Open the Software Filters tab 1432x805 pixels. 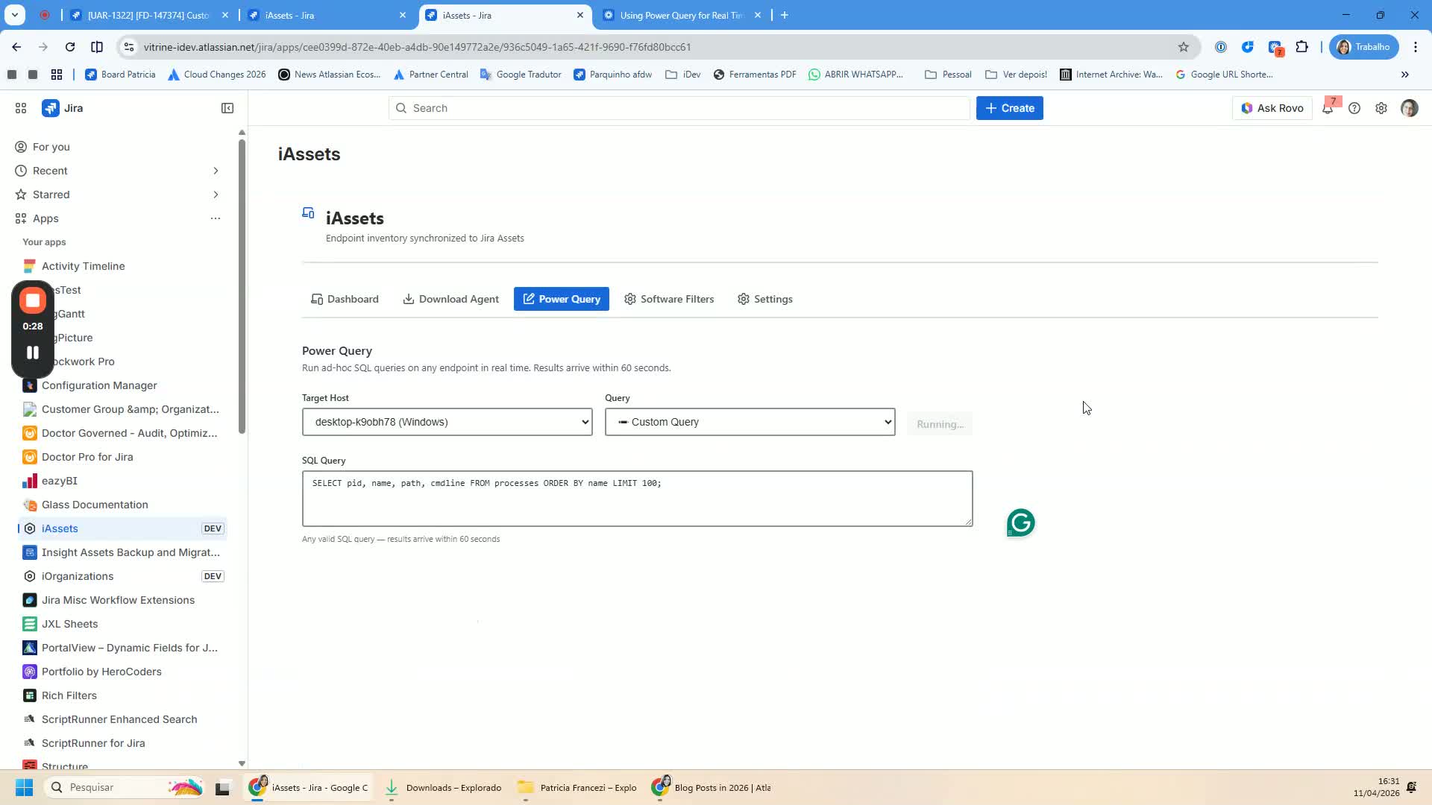click(669, 299)
